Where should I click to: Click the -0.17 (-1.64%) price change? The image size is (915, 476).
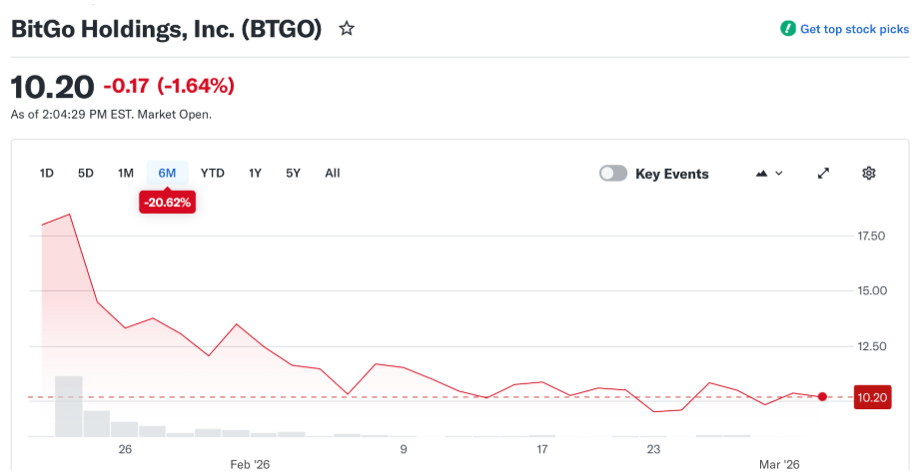click(169, 86)
